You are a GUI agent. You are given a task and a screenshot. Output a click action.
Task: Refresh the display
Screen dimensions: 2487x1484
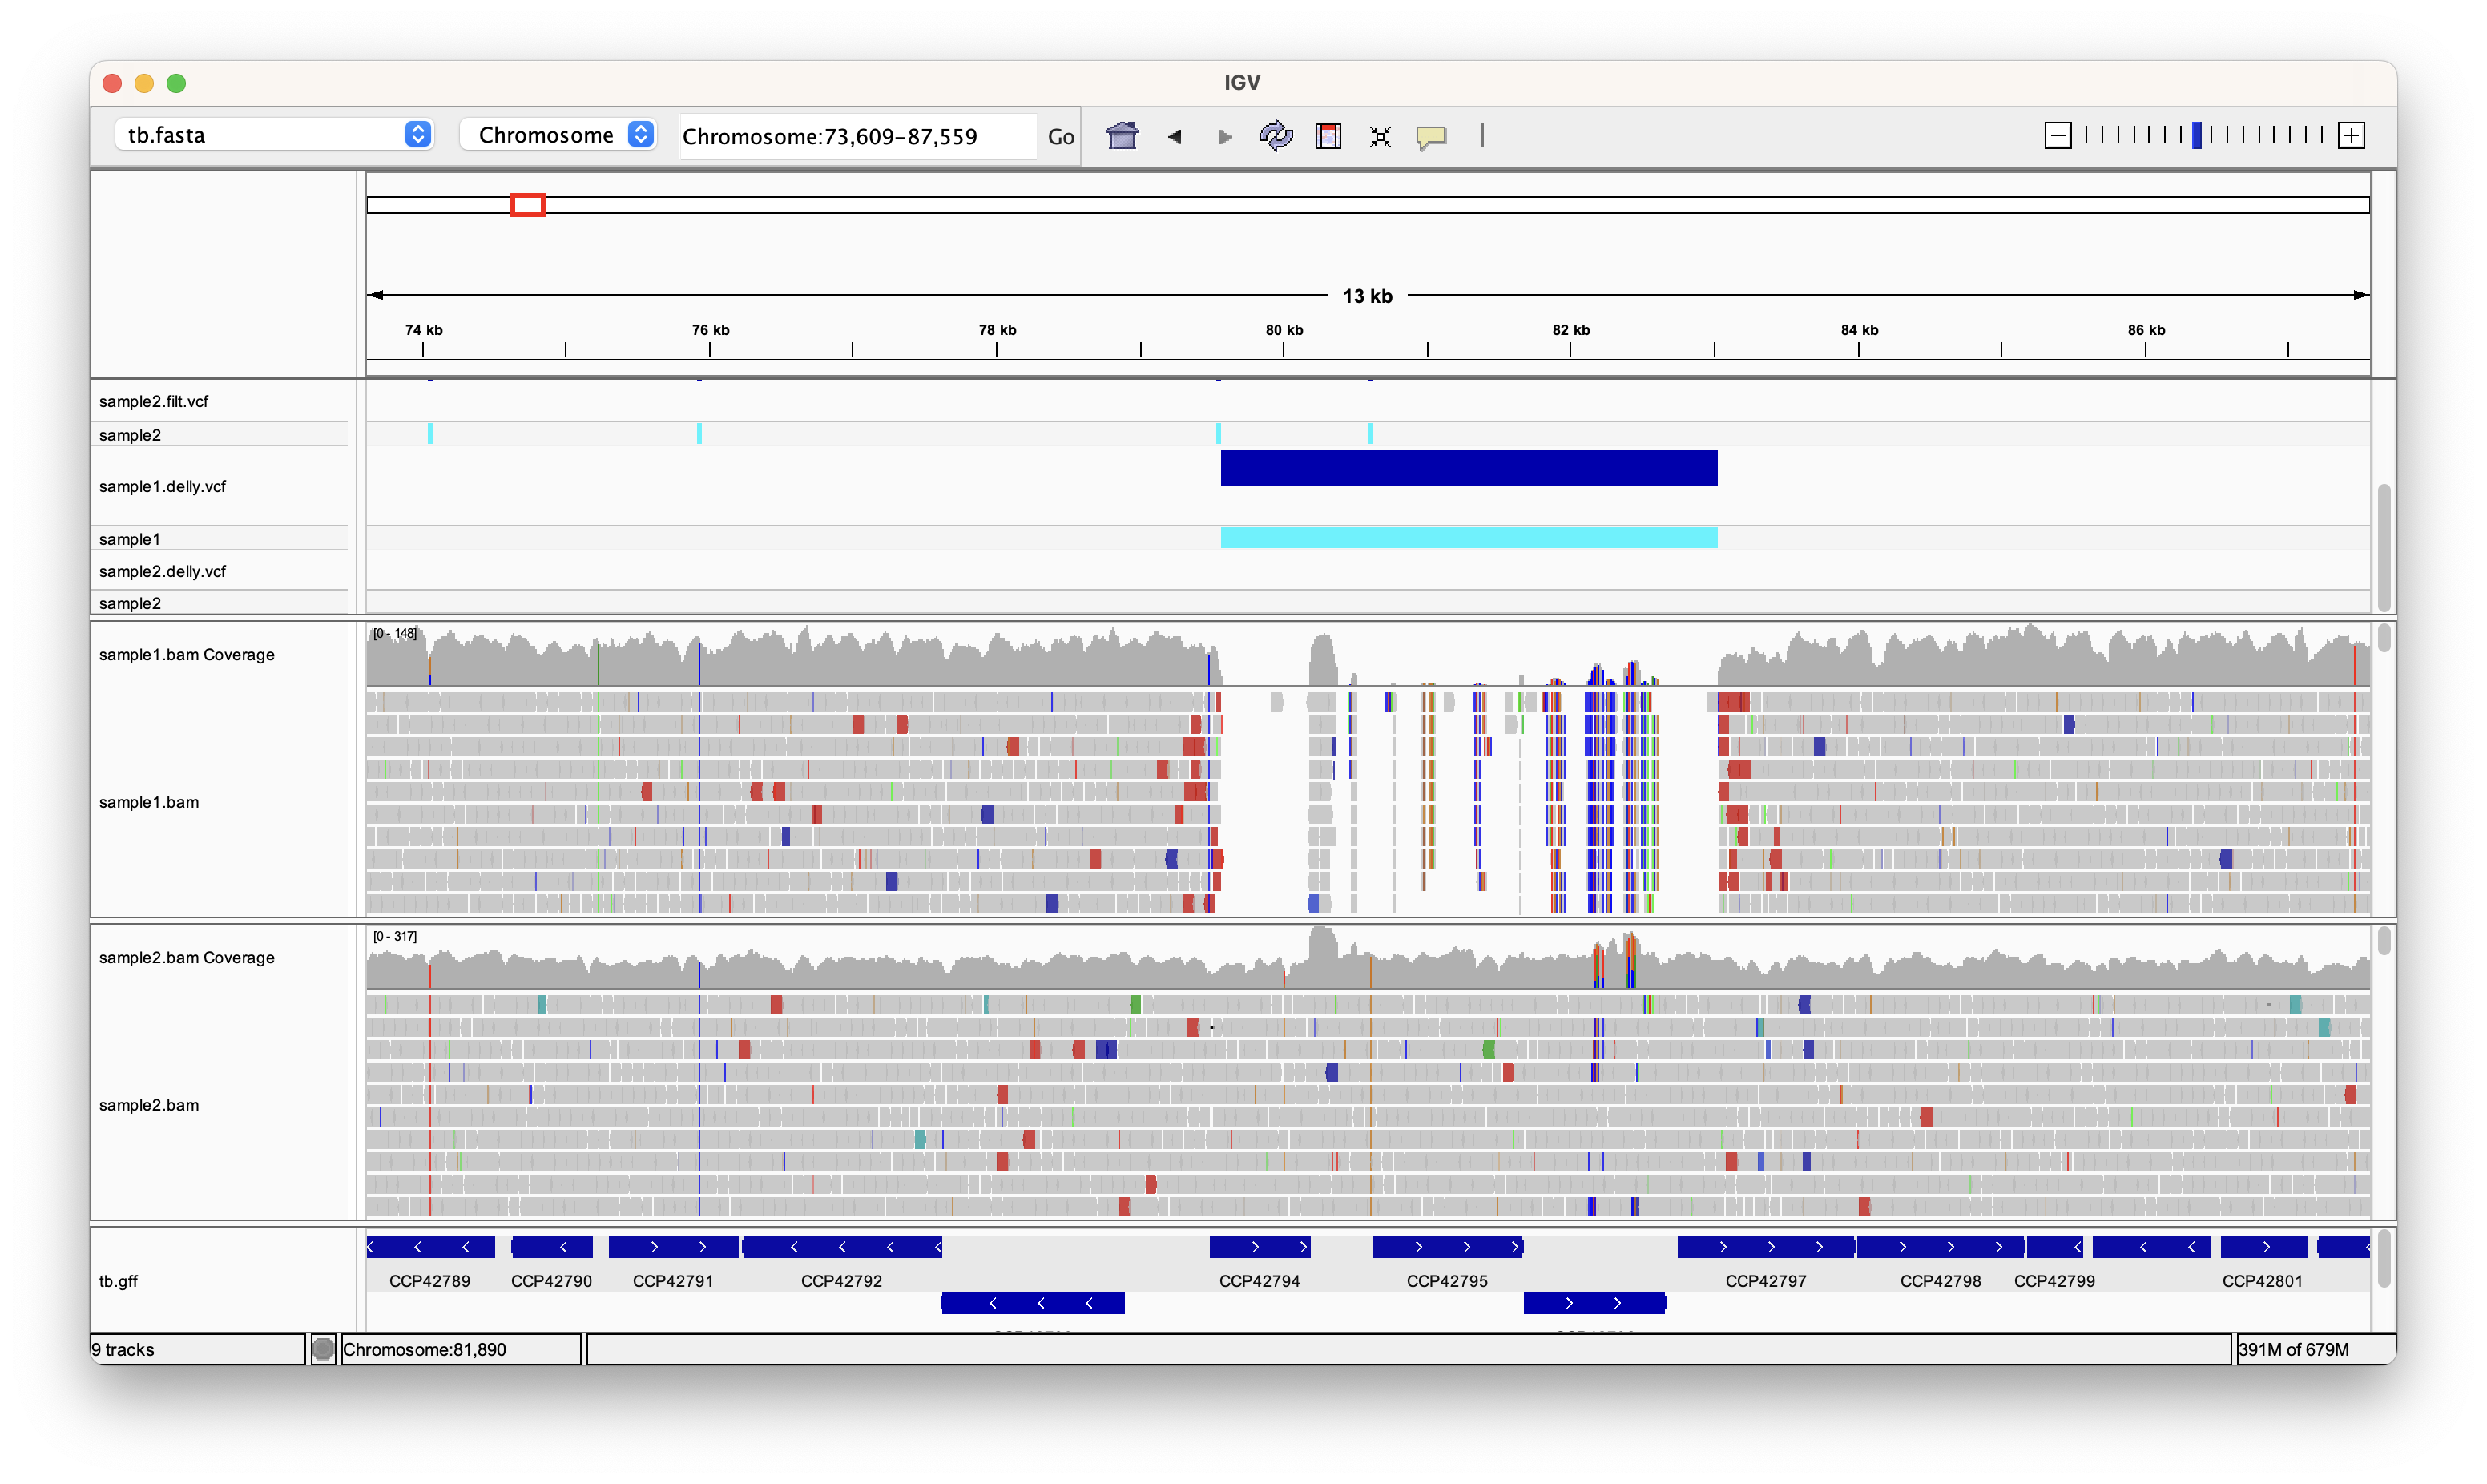[1276, 135]
